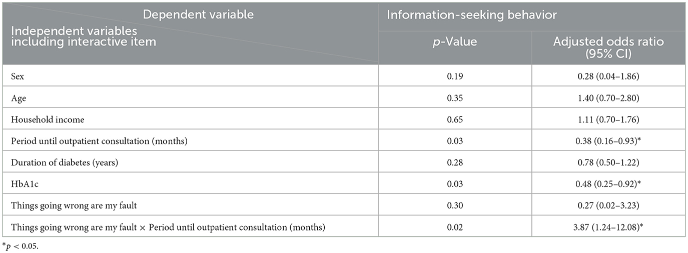The height and width of the screenshot is (253, 688).
Task: Click the "p-Value" column header
Action: (x=455, y=42)
